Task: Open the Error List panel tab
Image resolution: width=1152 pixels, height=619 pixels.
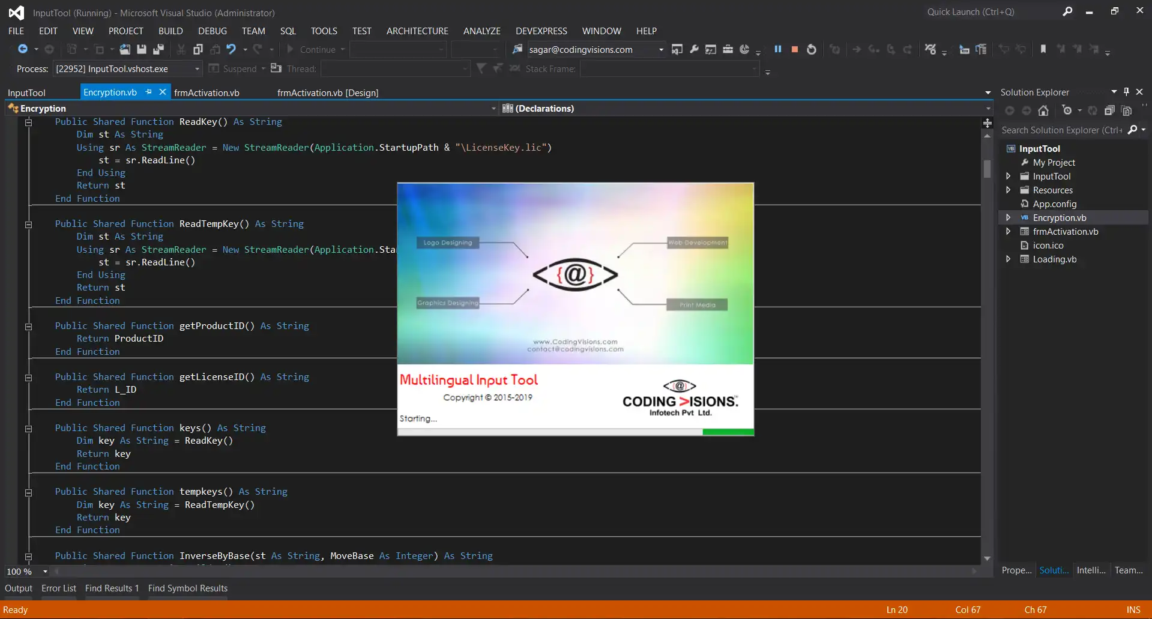Action: click(59, 588)
